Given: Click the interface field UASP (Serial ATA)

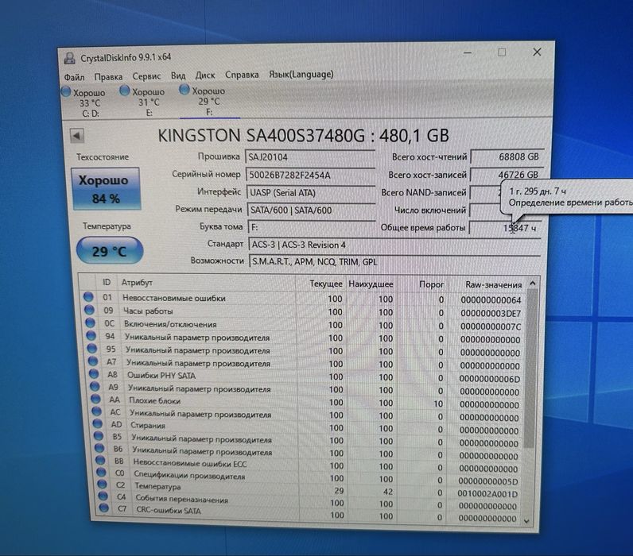Looking at the screenshot, I should 311,192.
